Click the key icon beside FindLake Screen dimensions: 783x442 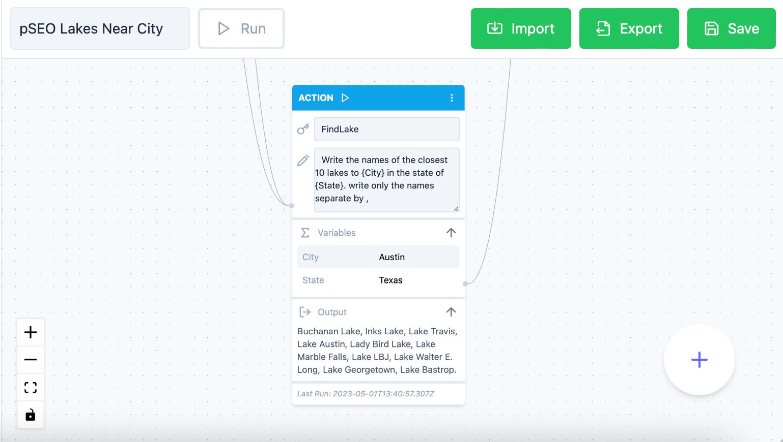(x=303, y=129)
